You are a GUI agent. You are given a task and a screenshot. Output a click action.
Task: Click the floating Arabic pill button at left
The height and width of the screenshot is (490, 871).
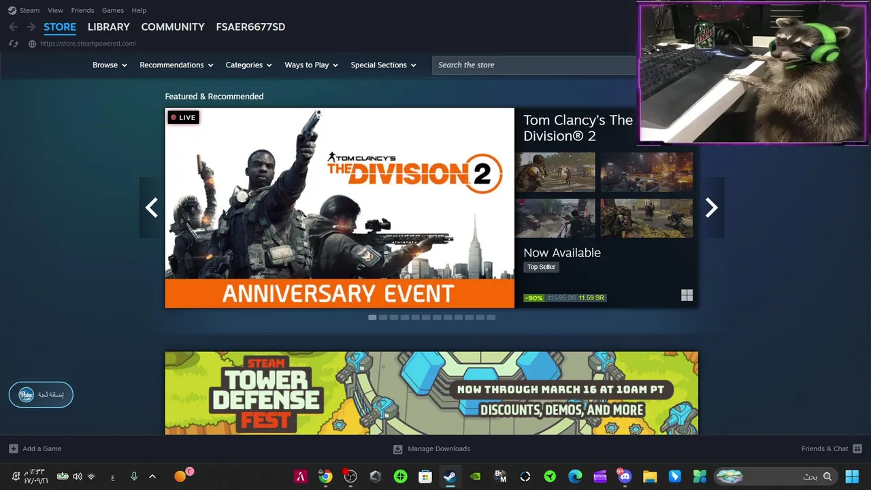pos(41,395)
